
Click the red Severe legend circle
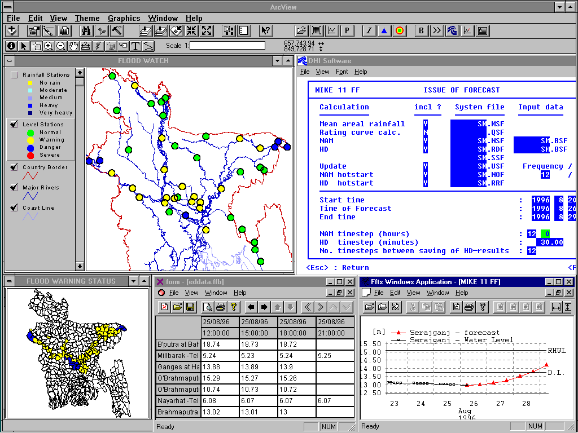(x=30, y=155)
